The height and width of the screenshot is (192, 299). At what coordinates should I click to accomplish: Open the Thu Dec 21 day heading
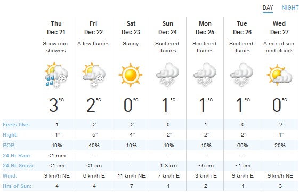56,28
